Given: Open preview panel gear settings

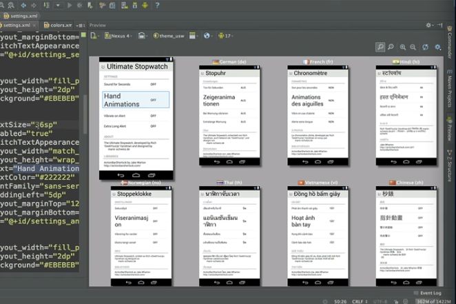Looking at the screenshot, I should [437, 47].
